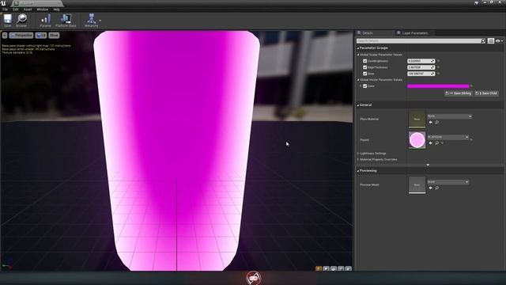The width and height of the screenshot is (506, 285).
Task: Reset Parent material to default arrow
Action: click(x=471, y=140)
